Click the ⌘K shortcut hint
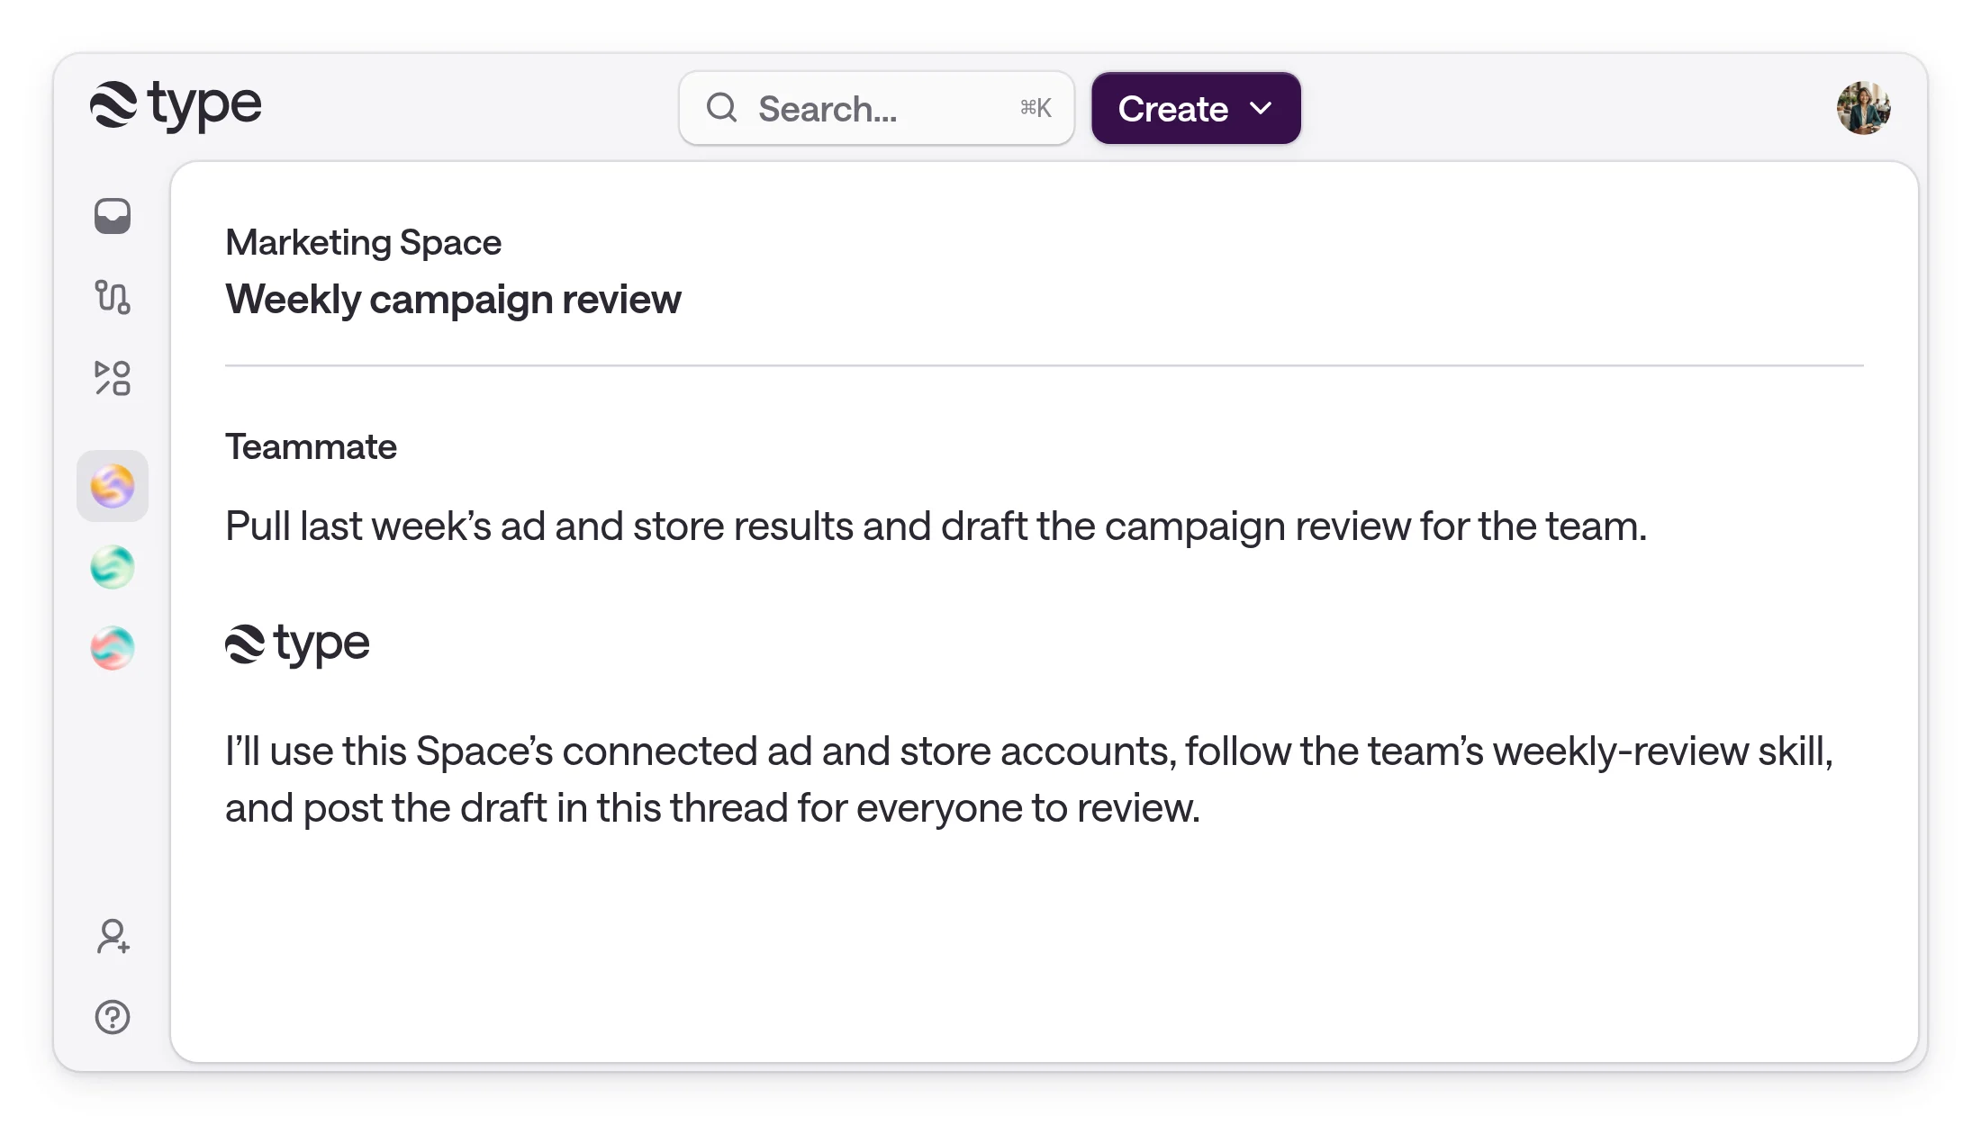This screenshot has height=1125, width=1981. pos(1036,108)
